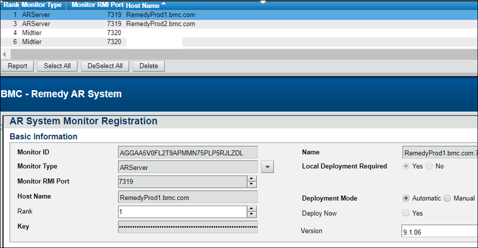Increase the Rank spinner value
The image size is (478, 248).
[x=252, y=209]
